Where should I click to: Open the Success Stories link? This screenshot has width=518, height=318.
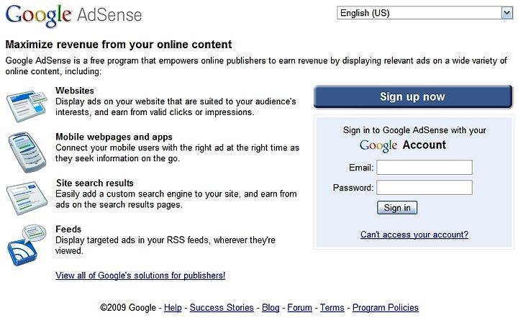pyautogui.click(x=222, y=308)
